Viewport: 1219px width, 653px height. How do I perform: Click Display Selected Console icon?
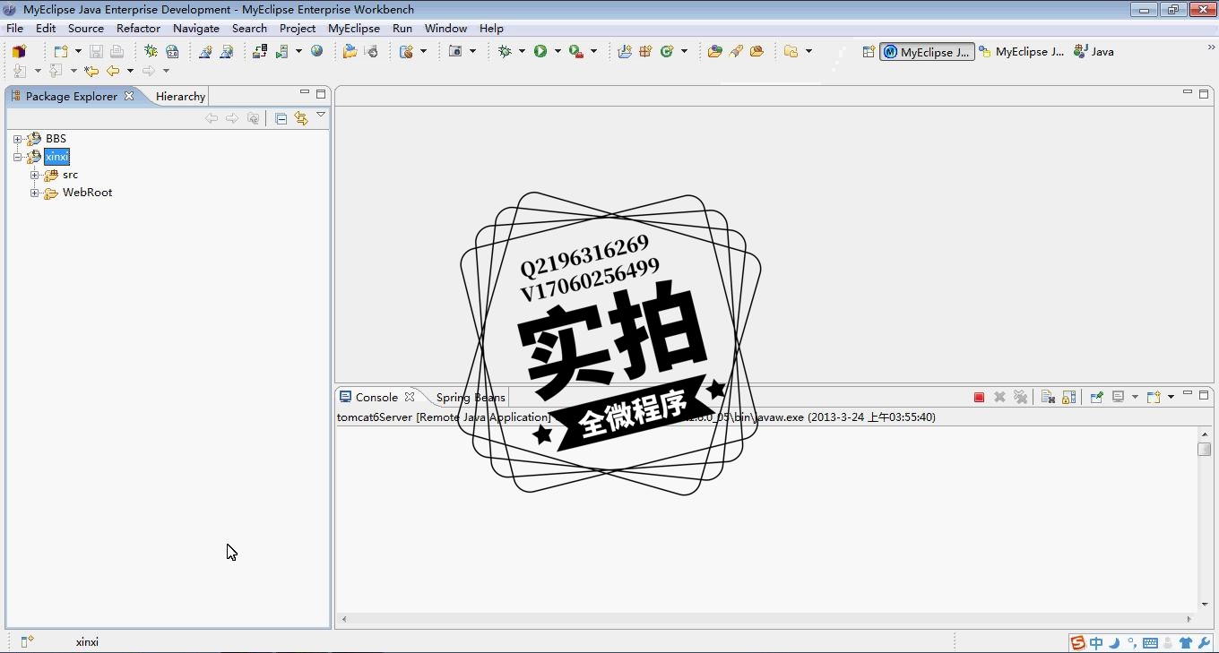click(x=1118, y=397)
